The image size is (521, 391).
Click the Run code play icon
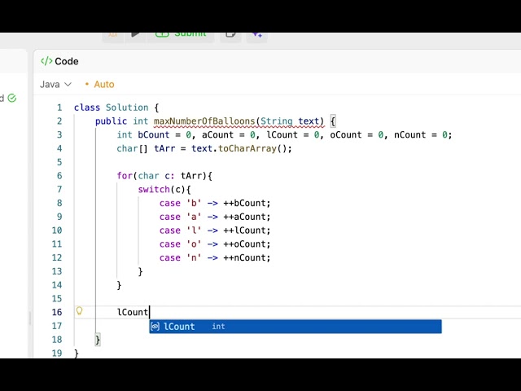point(135,34)
